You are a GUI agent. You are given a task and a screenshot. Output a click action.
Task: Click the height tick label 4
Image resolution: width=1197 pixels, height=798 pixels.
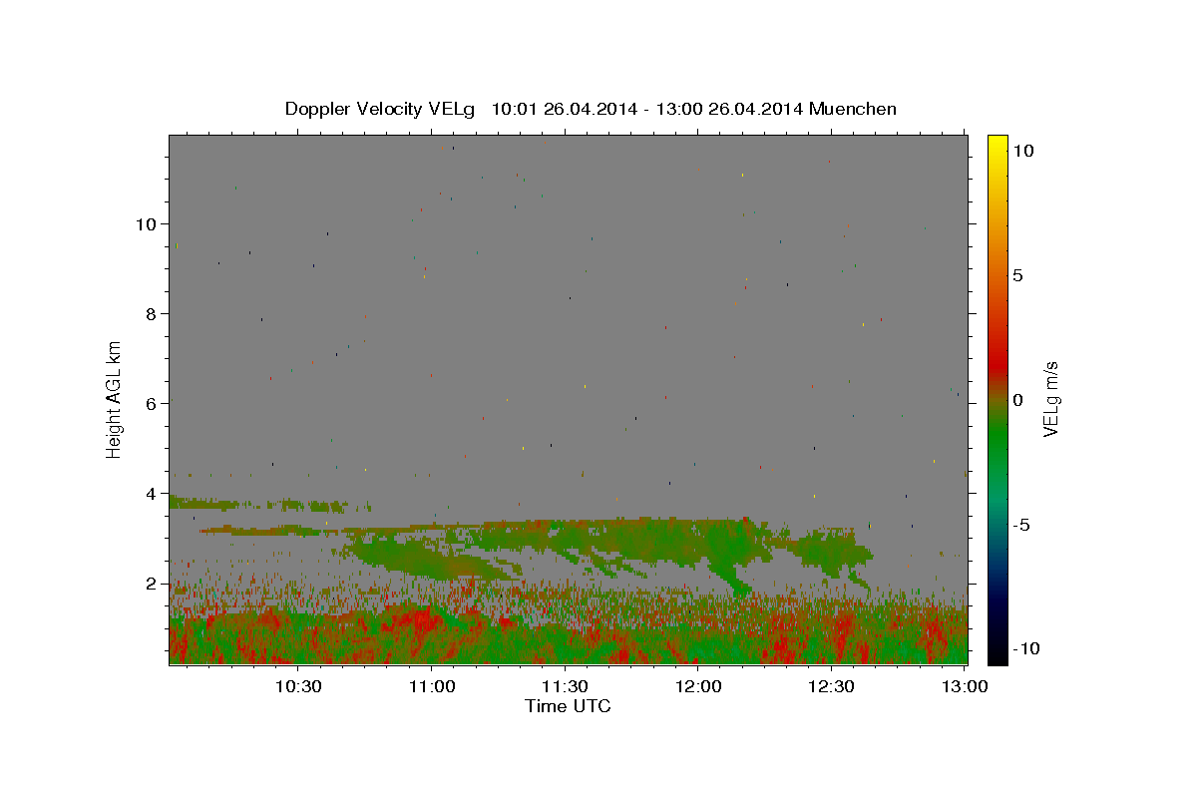(151, 494)
